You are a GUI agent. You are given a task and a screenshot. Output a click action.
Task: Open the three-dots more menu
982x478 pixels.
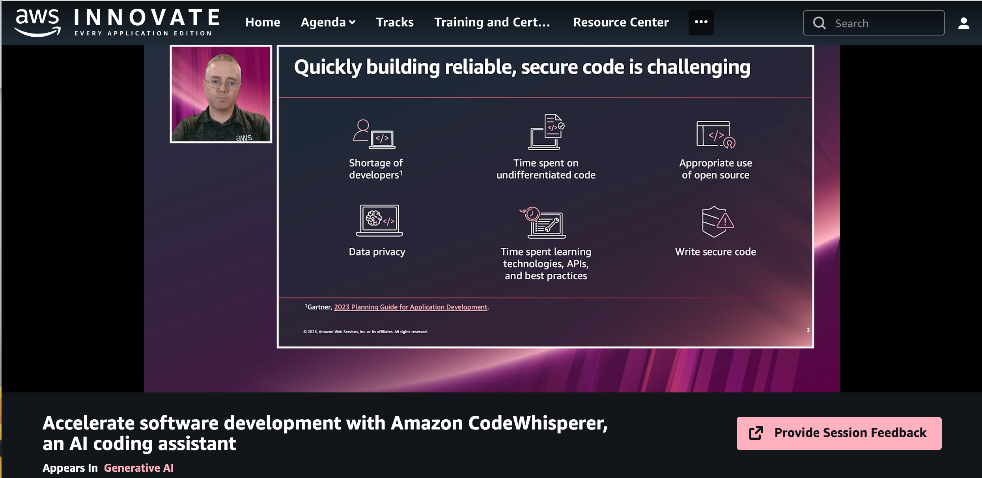[x=701, y=22]
